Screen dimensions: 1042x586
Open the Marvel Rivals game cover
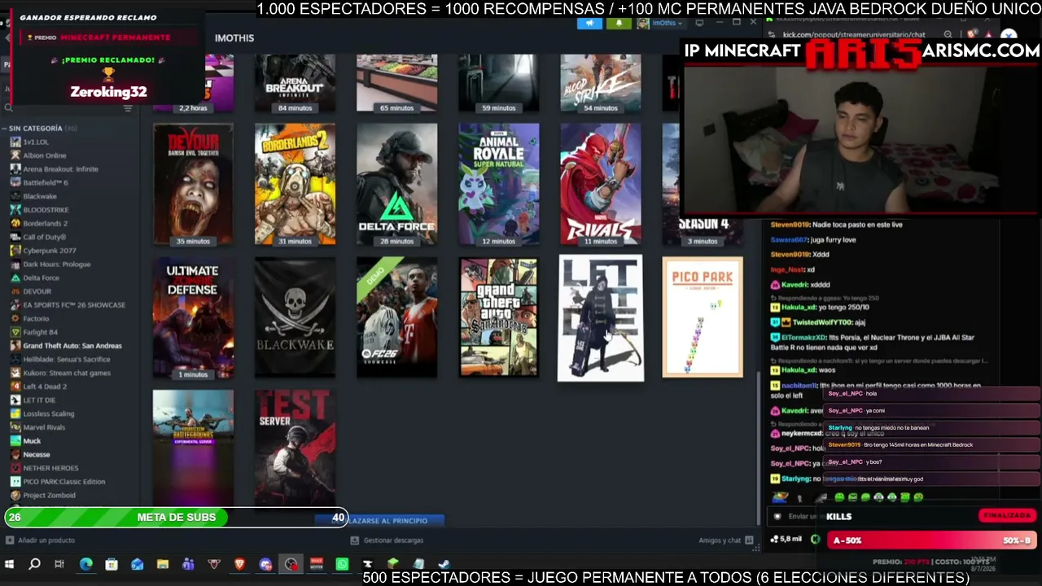600,184
